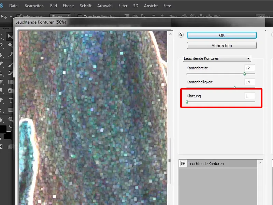Open the Move tool preset picker arrow
273x205 pixels.
(11, 17)
